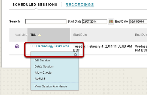Focus the Start Date input field
The height and width of the screenshot is (95, 147).
pyautogui.click(x=94, y=21)
